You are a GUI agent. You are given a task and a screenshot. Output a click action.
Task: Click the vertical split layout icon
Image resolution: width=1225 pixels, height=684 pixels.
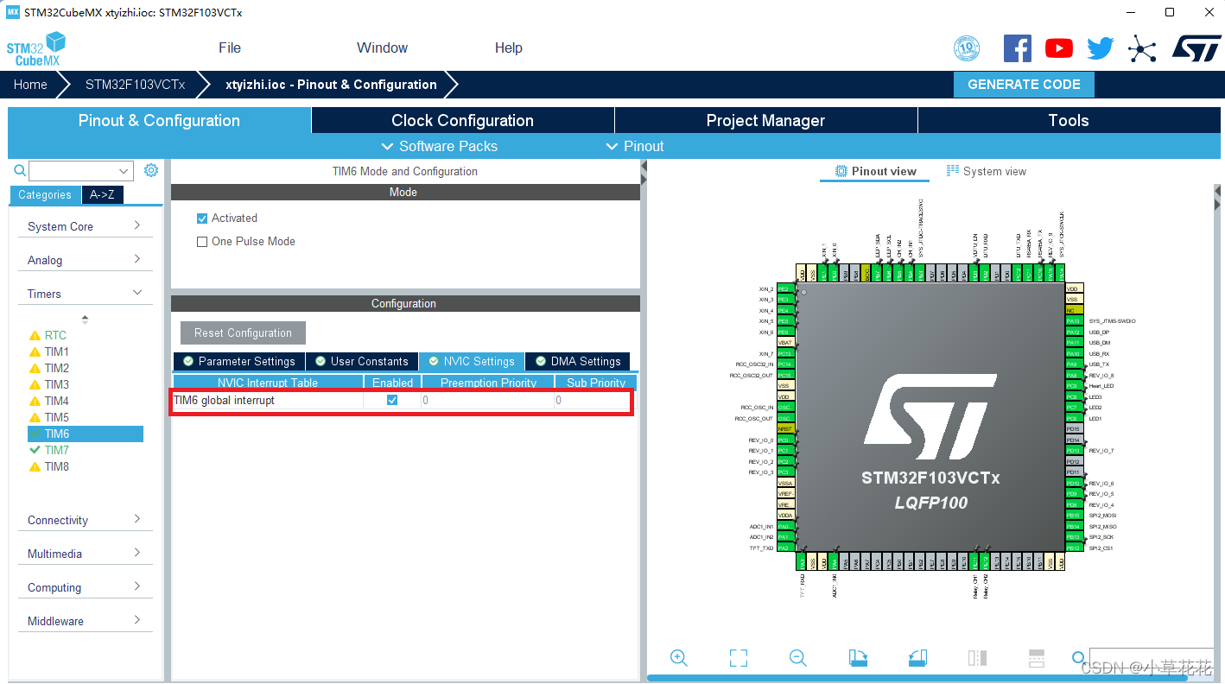[977, 658]
